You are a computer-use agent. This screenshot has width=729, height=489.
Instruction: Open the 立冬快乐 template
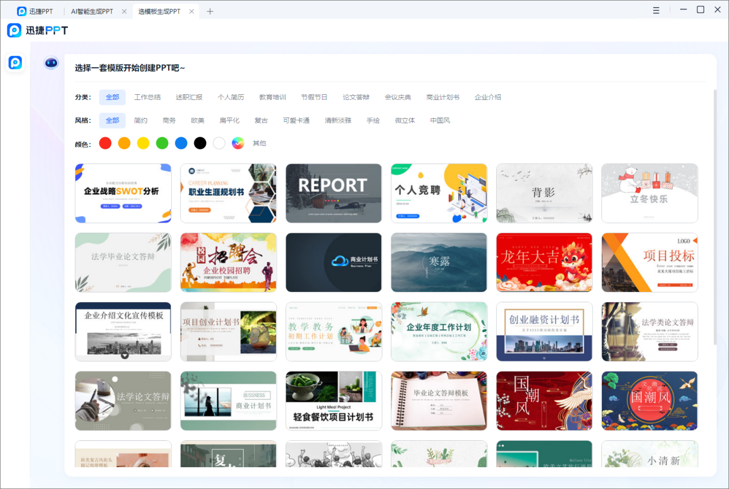(650, 193)
